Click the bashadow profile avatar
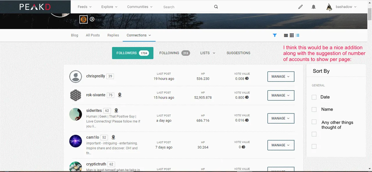Image resolution: width=372 pixels, height=172 pixels. click(329, 7)
